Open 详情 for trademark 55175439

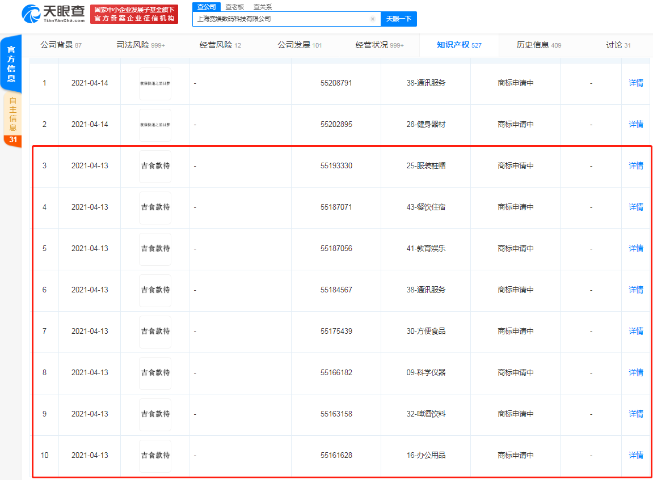click(x=636, y=331)
